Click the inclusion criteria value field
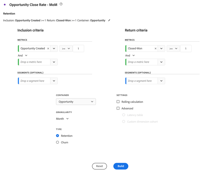The height and width of the screenshot is (177, 217). click(x=78, y=49)
